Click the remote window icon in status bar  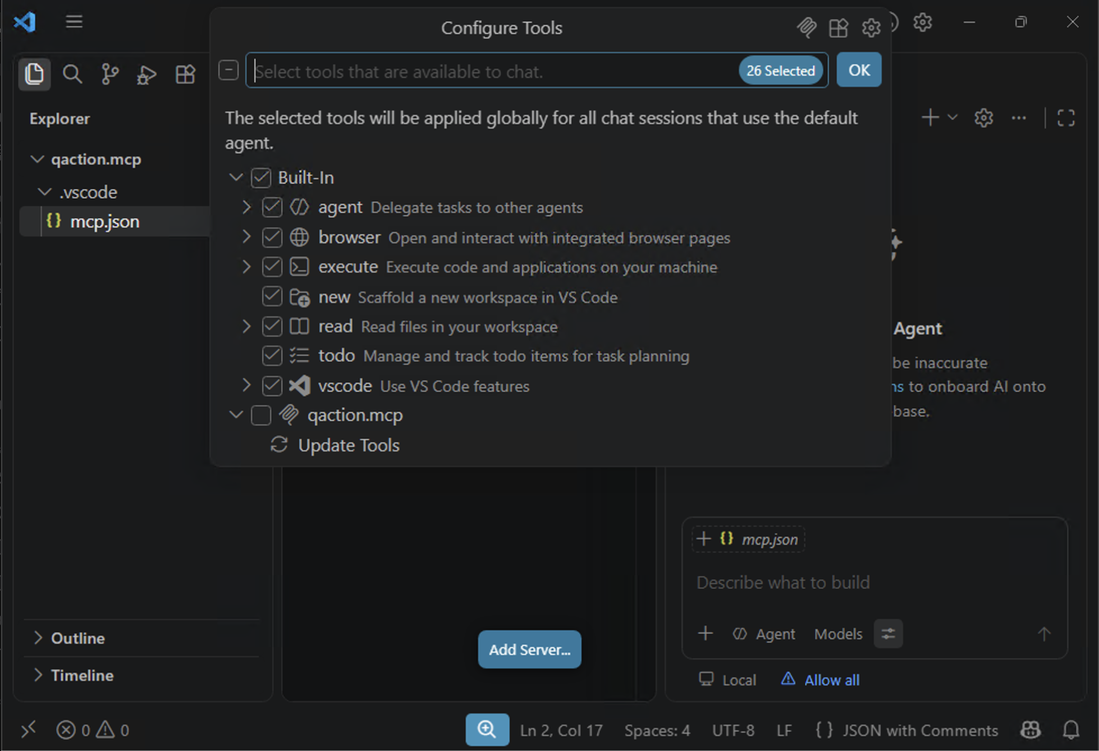[x=29, y=730]
